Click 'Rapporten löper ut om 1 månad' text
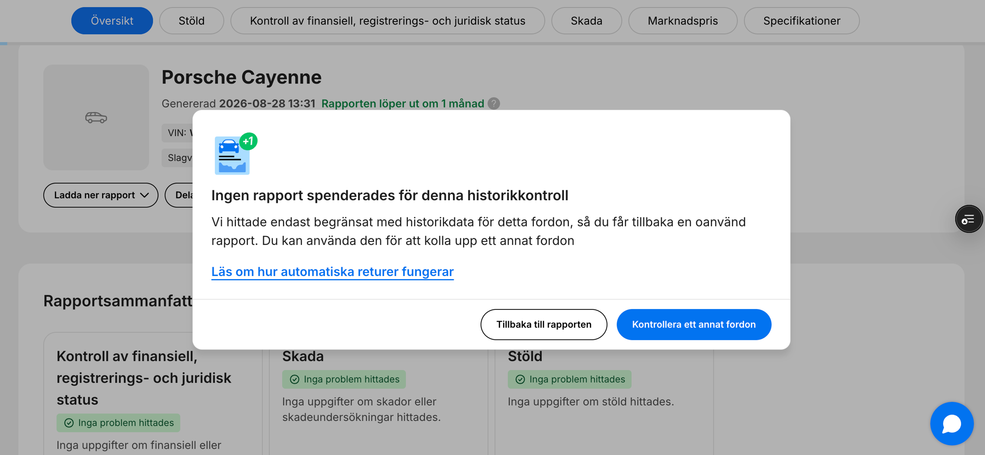The height and width of the screenshot is (455, 985). [x=403, y=104]
